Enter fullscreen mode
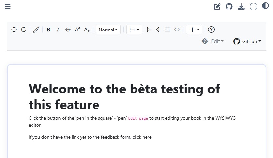This screenshot has height=158, width=273. (x=253, y=6)
